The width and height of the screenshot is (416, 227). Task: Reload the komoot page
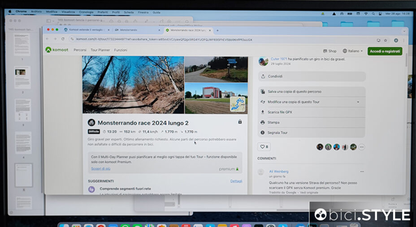pyautogui.click(x=63, y=39)
